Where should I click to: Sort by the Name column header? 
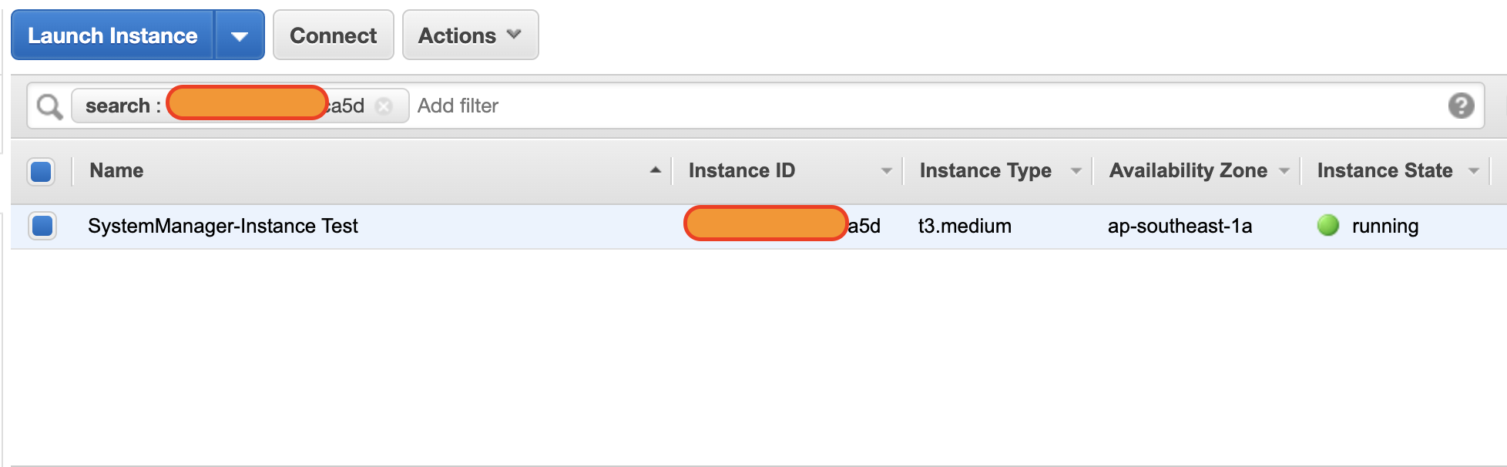pos(116,171)
